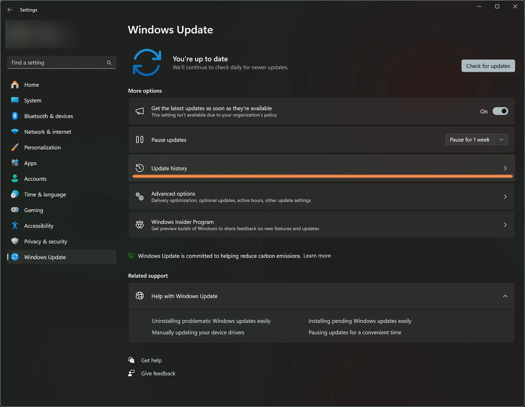Click the Get help icon
Screen dimensions: 525x407
point(132,360)
